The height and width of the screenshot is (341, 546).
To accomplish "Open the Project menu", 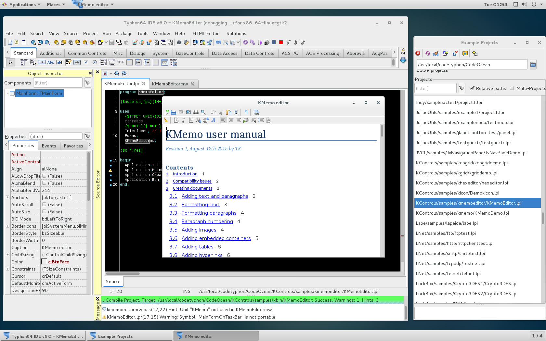I will point(90,33).
